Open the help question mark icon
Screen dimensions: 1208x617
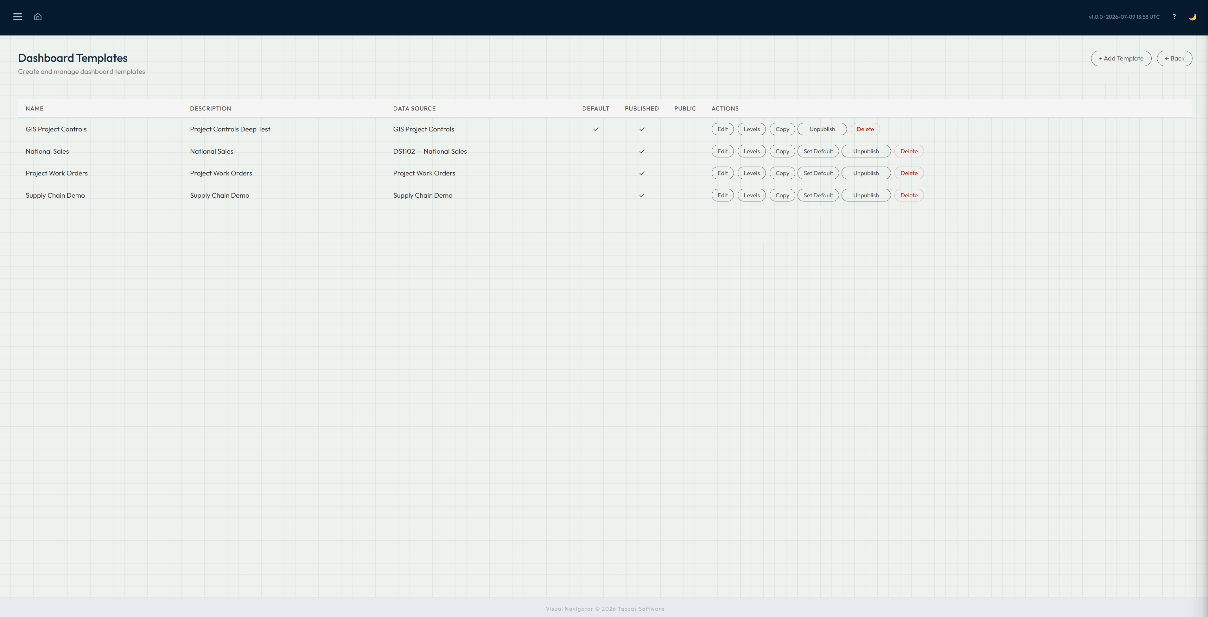1174,16
